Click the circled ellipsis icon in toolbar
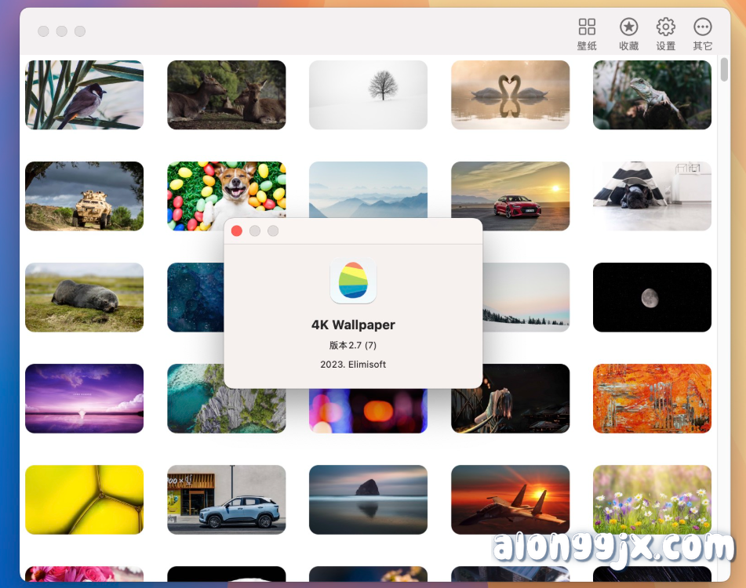 (702, 26)
